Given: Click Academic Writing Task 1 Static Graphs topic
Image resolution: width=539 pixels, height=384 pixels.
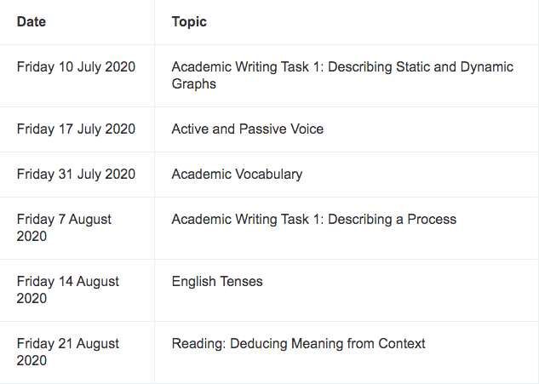Looking at the screenshot, I should pyautogui.click(x=342, y=75).
